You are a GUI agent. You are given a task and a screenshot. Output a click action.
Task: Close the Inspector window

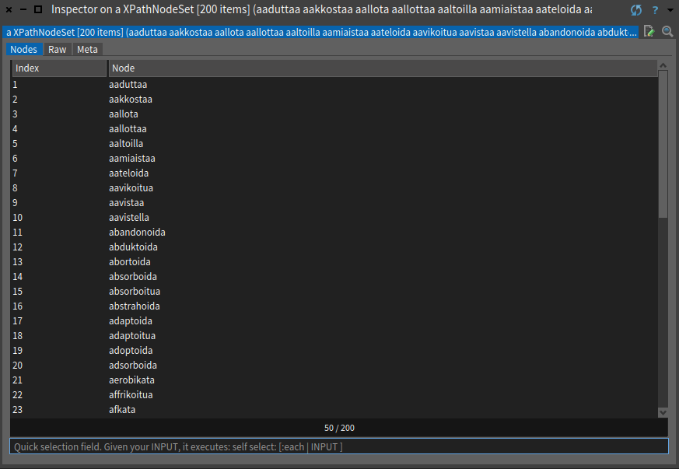click(x=9, y=10)
